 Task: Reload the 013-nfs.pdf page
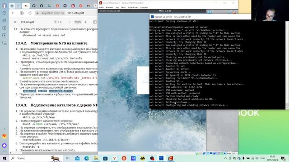[x=30, y=13]
